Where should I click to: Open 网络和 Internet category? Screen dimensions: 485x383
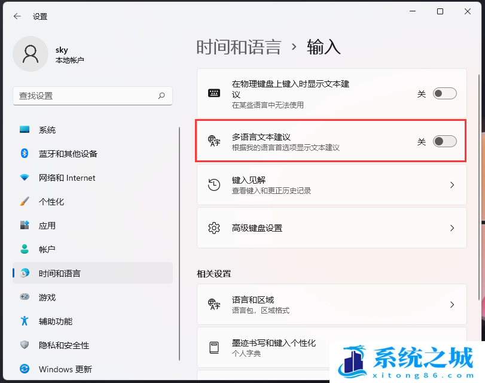(93, 177)
